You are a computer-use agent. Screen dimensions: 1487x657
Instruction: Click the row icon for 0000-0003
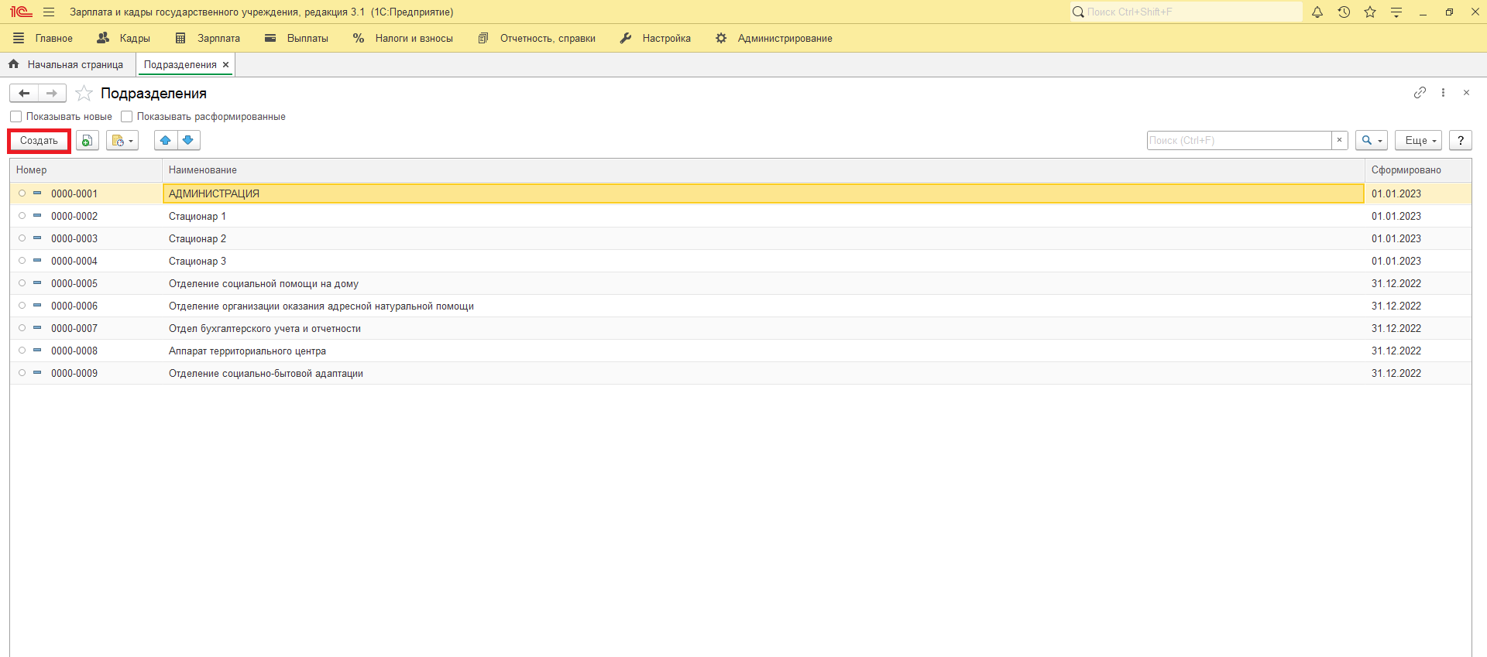pyautogui.click(x=37, y=238)
